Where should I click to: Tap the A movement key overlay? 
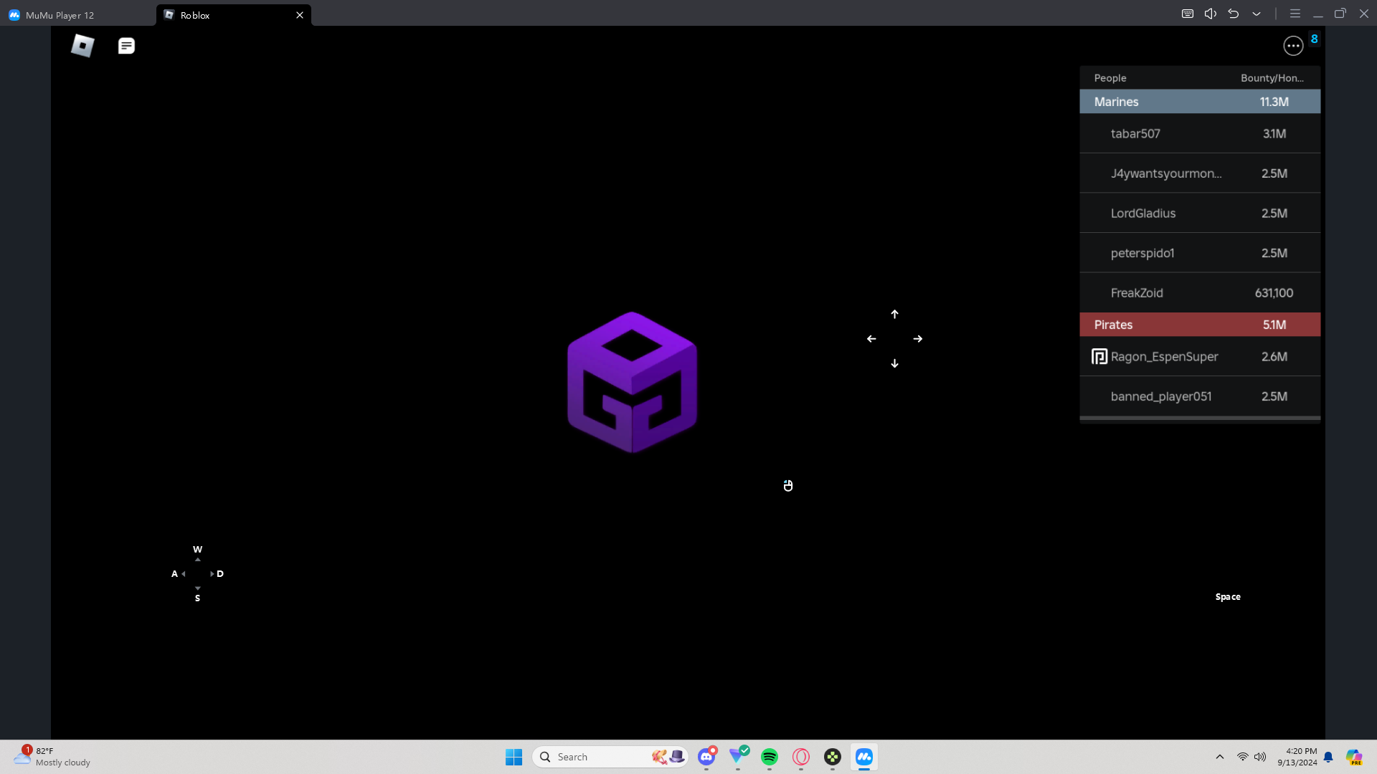[x=174, y=574]
